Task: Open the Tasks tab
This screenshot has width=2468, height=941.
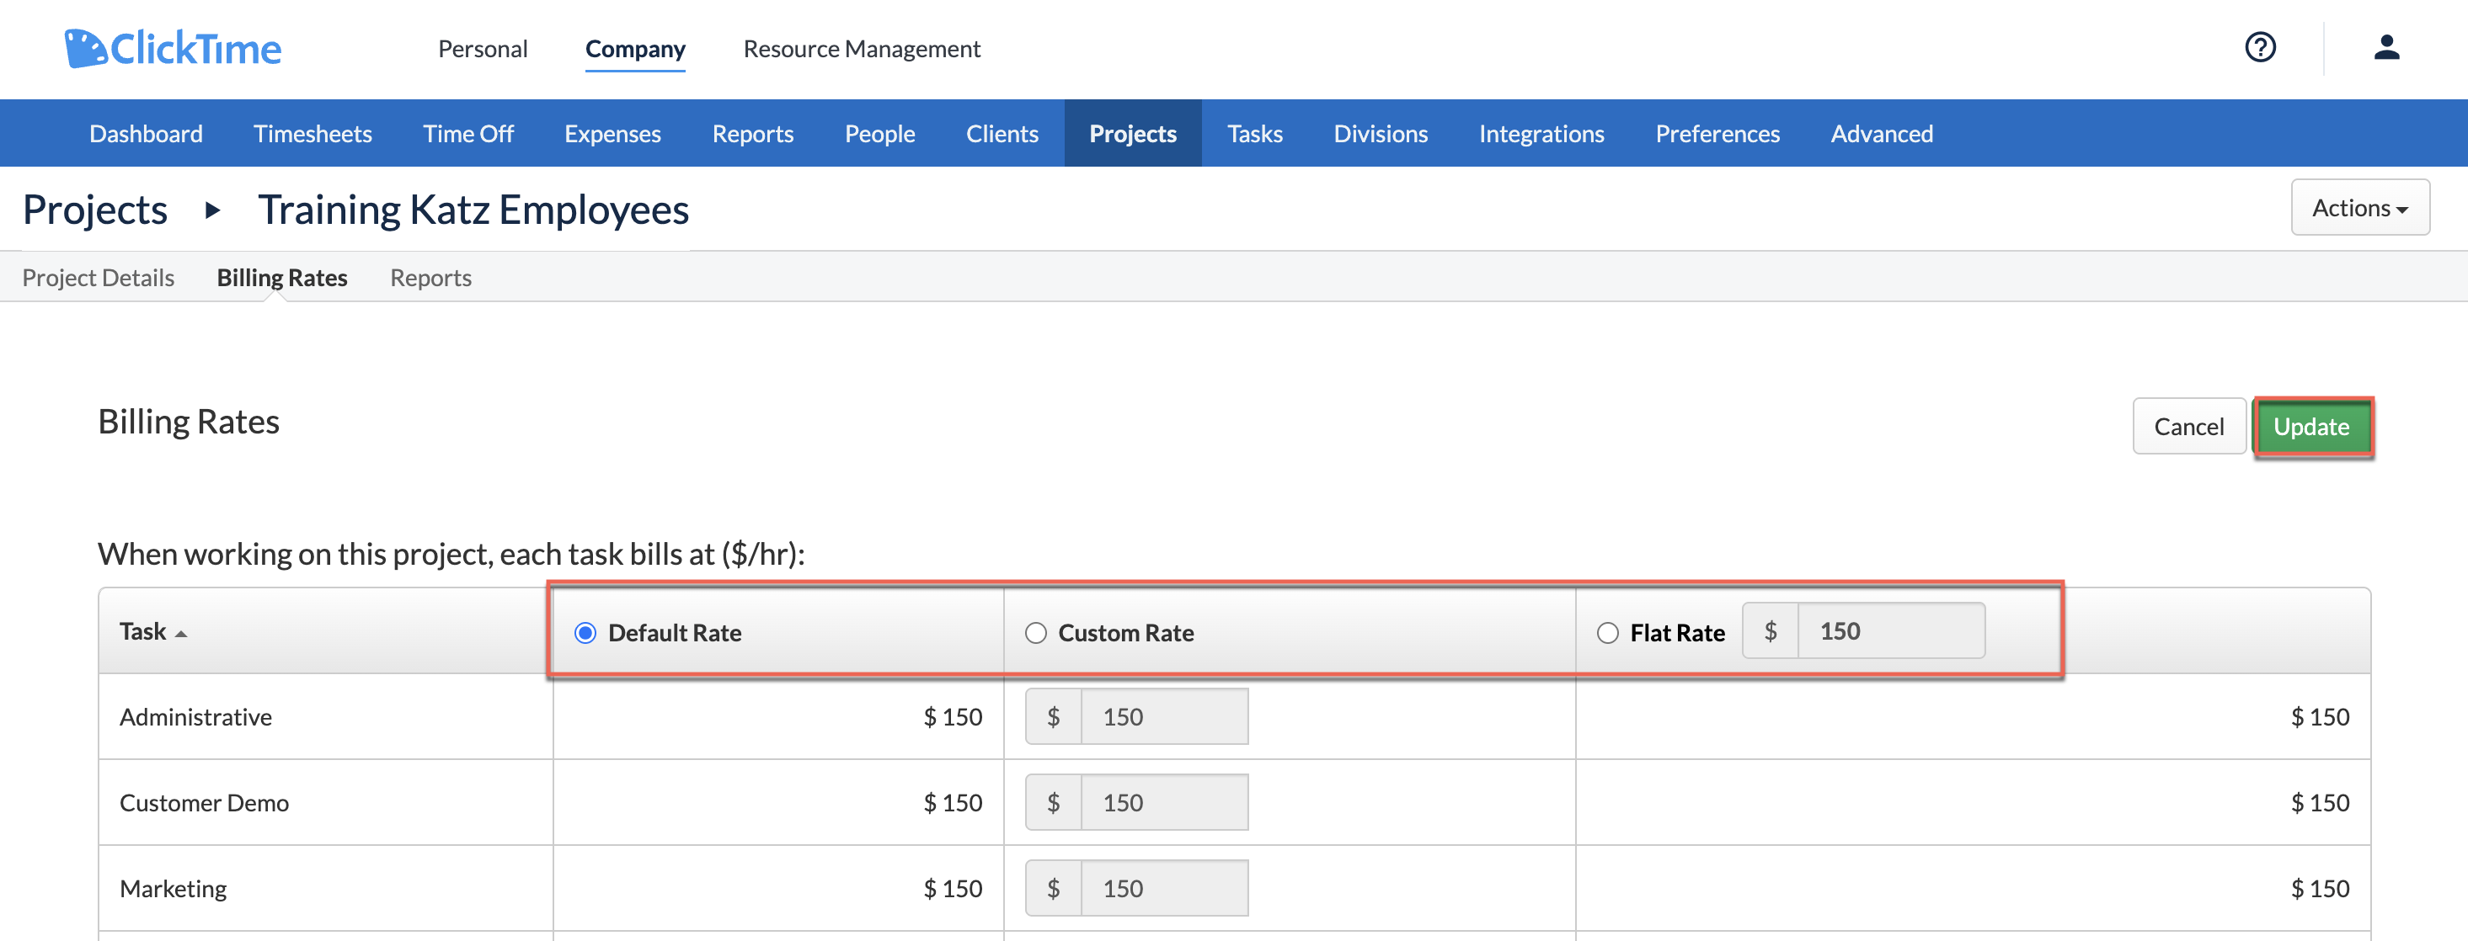Action: tap(1254, 133)
